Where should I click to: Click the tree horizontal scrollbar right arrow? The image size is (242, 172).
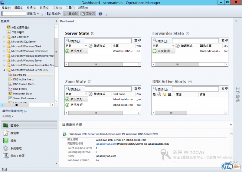pos(52,105)
